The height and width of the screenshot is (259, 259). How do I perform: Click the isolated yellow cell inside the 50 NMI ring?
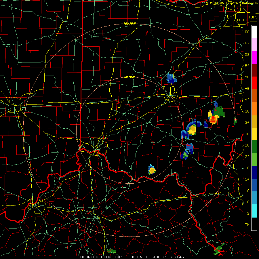[x=152, y=170]
